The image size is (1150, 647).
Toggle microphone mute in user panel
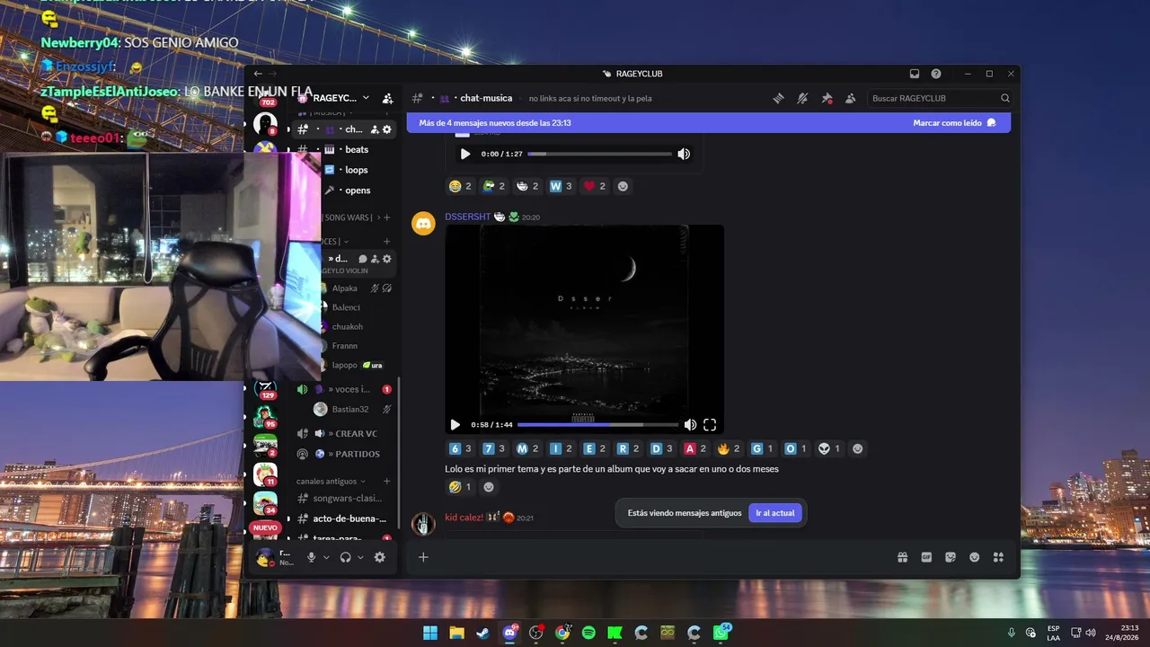pos(311,557)
